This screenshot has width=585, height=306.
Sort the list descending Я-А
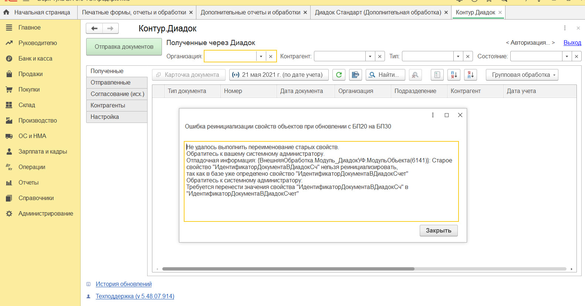471,75
